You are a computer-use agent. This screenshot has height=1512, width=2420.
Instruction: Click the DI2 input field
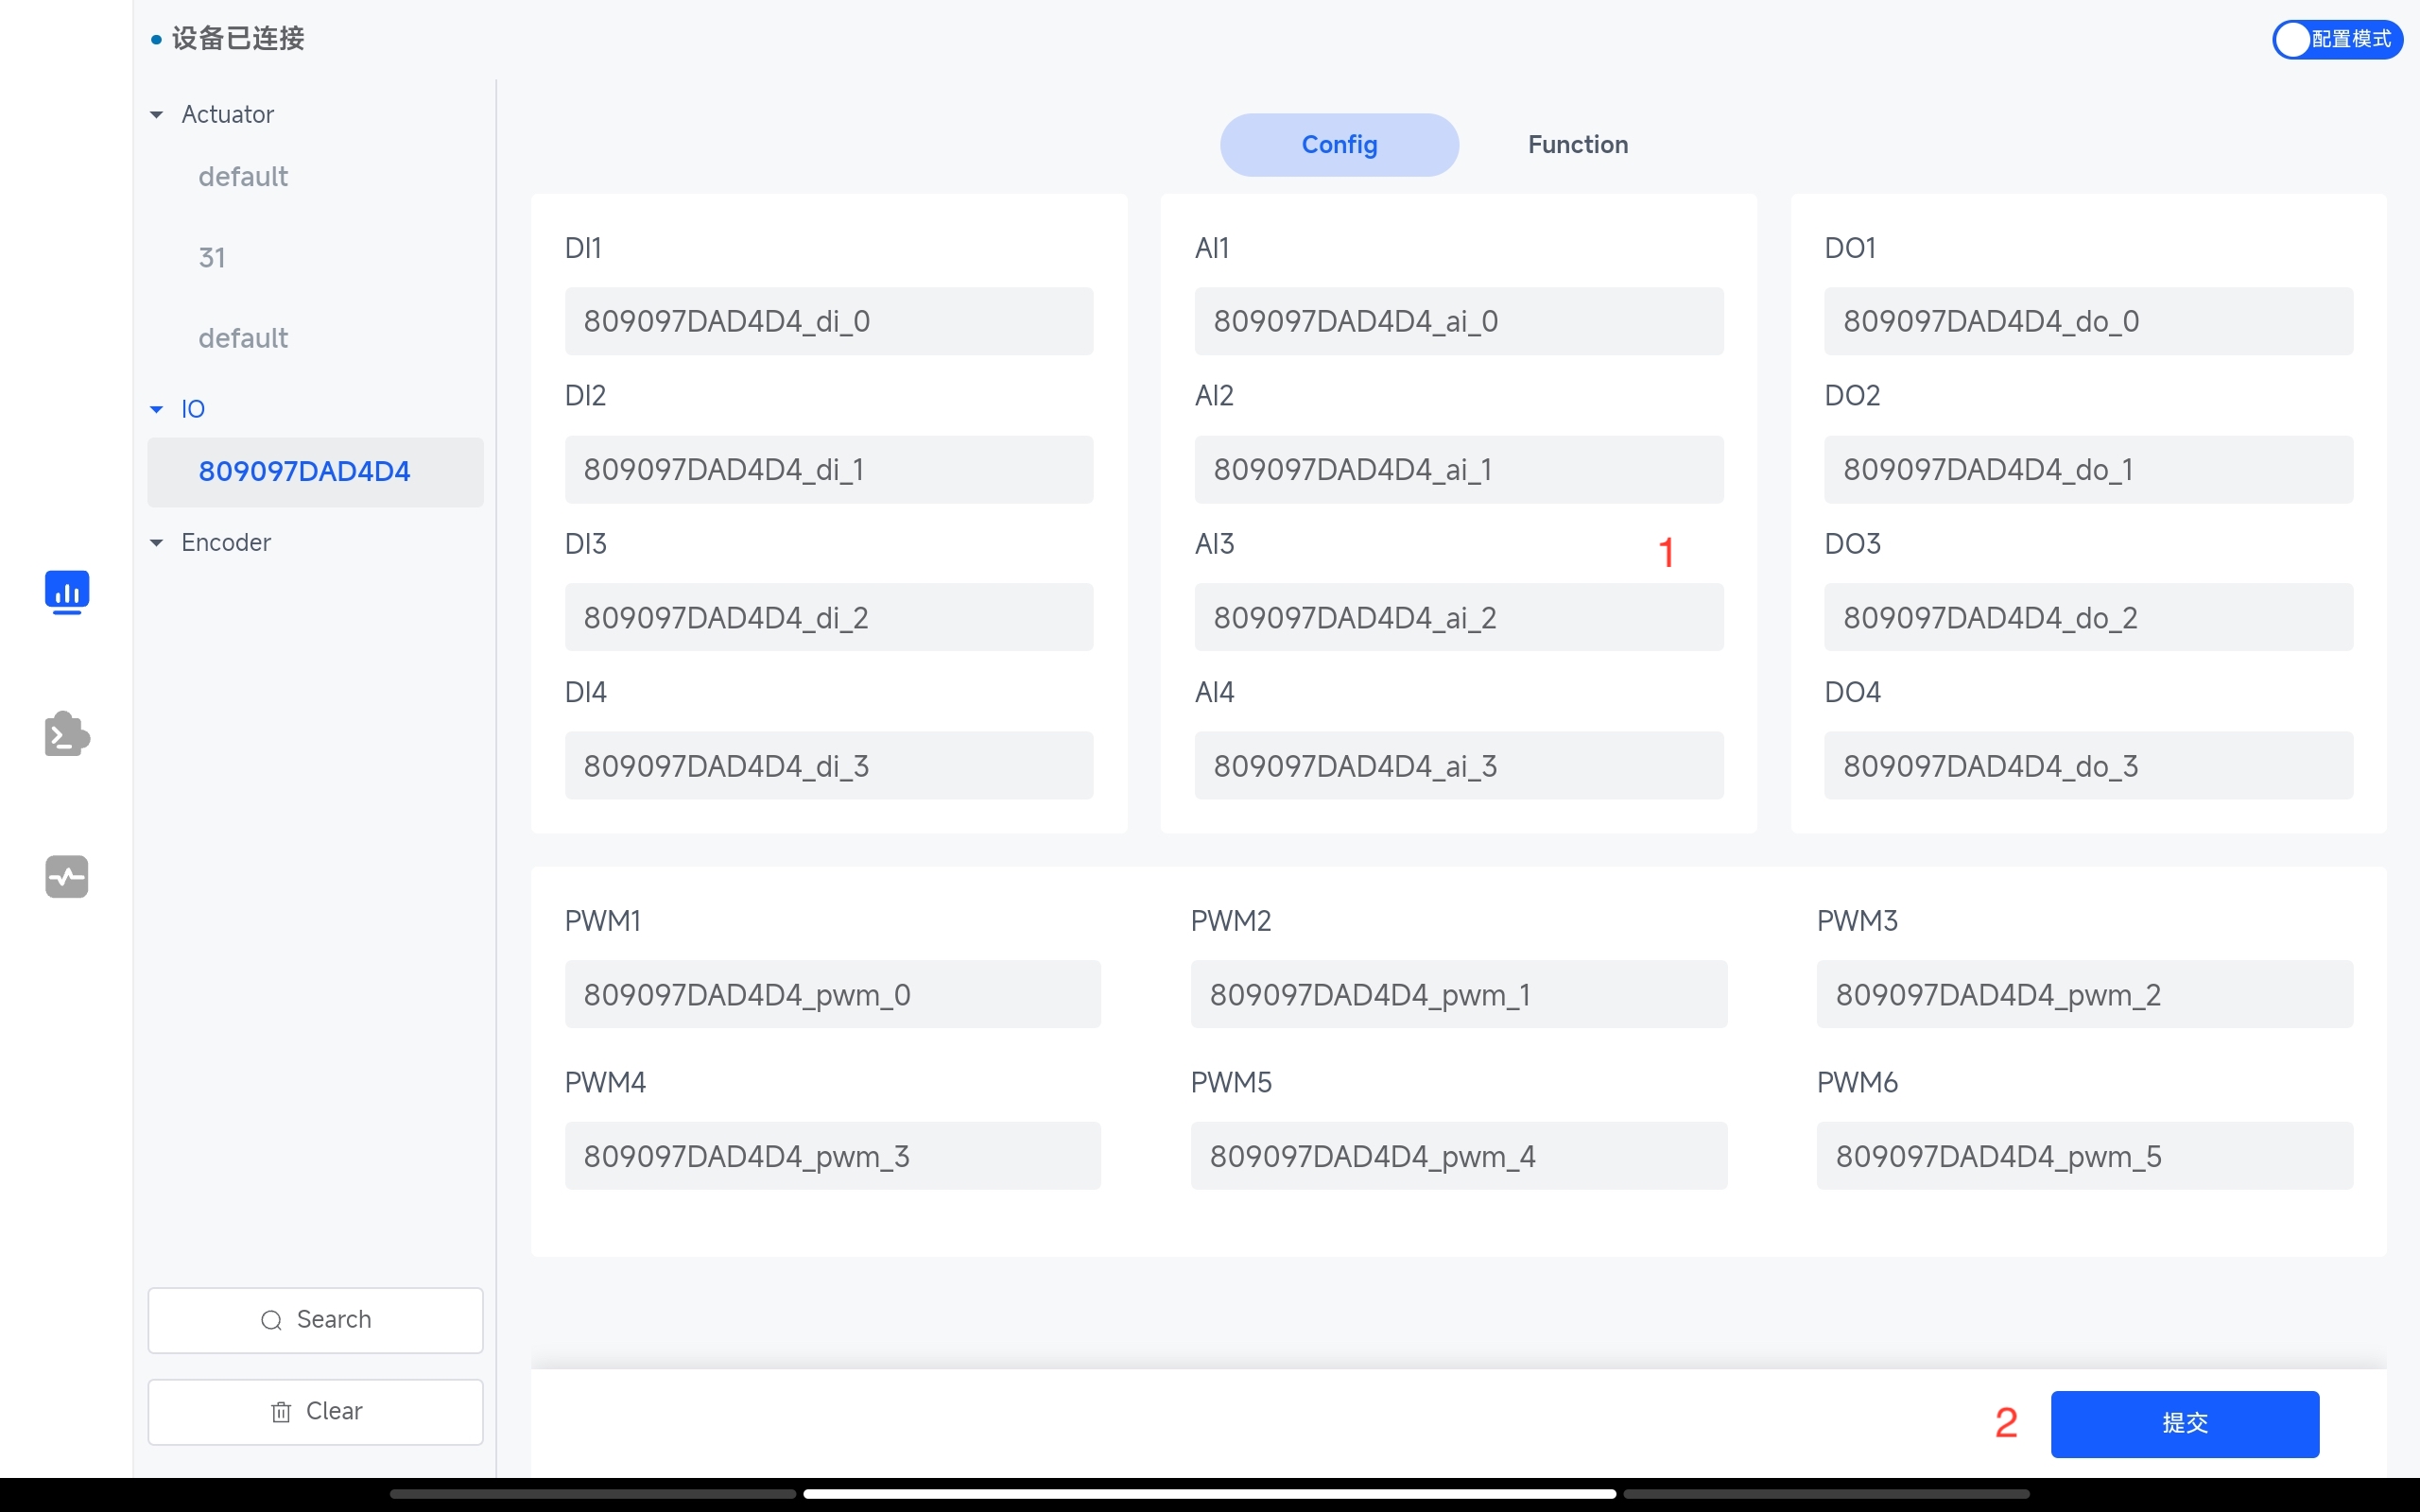coord(829,469)
